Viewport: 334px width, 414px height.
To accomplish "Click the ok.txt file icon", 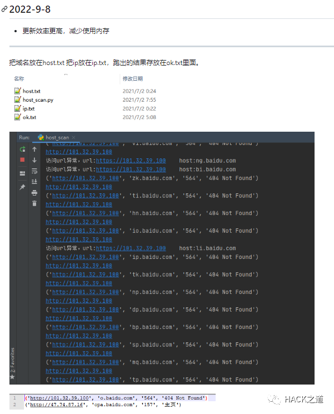I will click(17, 117).
